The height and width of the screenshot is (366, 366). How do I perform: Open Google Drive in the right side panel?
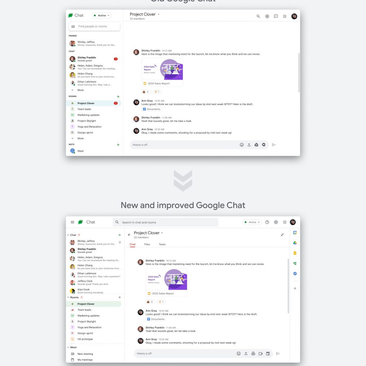pyautogui.click(x=295, y=243)
